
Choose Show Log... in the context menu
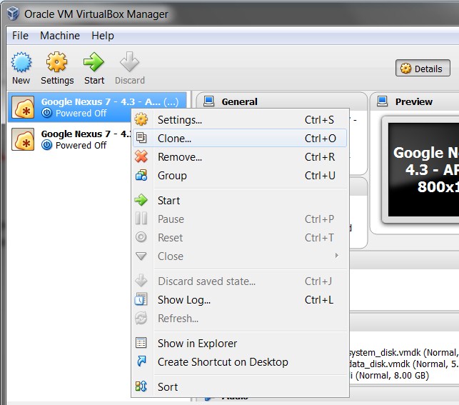point(240,300)
